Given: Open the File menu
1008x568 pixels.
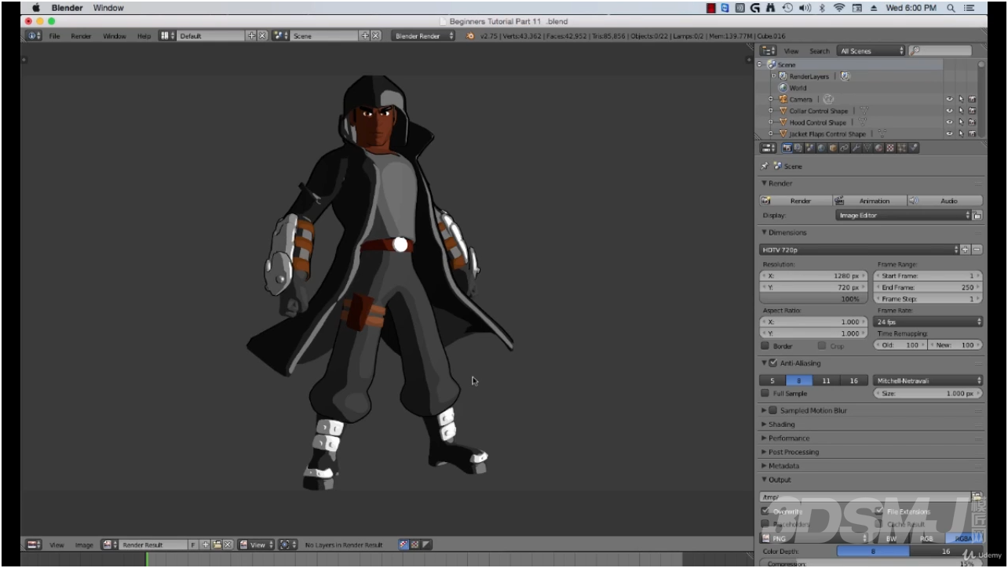Looking at the screenshot, I should [54, 36].
